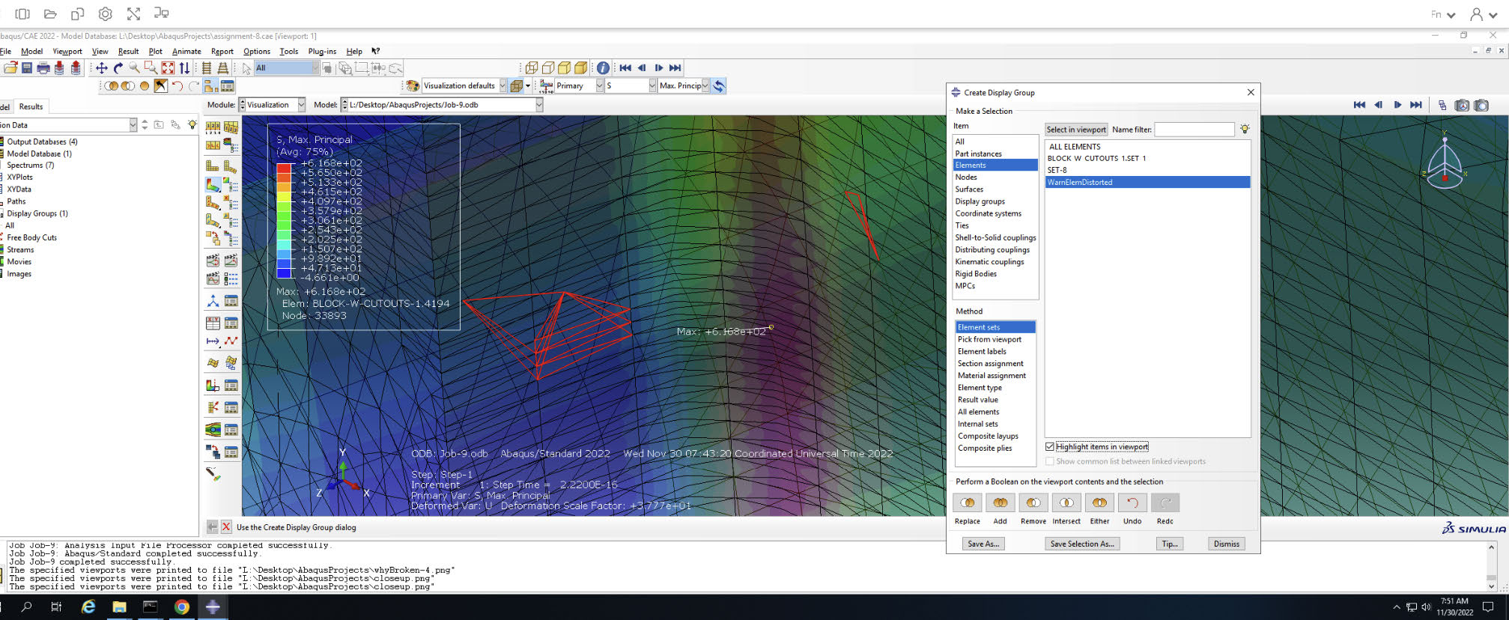Click the viewport camera snapshot icon

(1481, 106)
